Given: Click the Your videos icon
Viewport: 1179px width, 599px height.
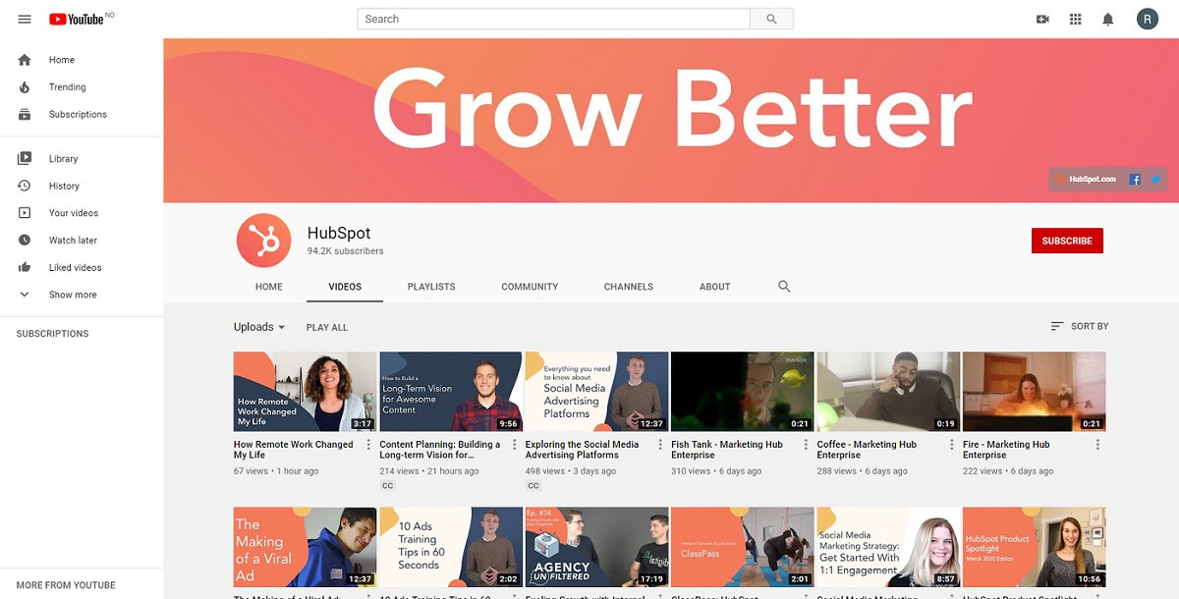Looking at the screenshot, I should (26, 213).
